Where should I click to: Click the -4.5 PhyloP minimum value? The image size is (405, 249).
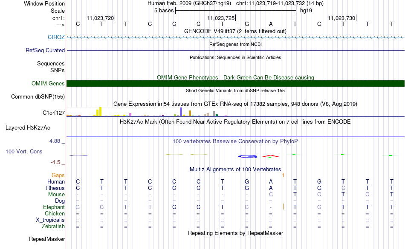click(55, 162)
